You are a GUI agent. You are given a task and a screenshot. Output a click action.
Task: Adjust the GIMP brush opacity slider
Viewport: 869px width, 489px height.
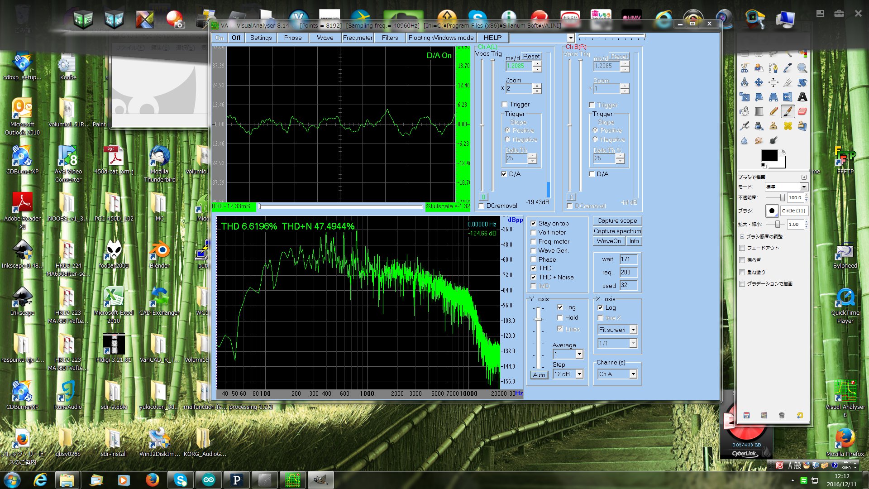tap(783, 198)
